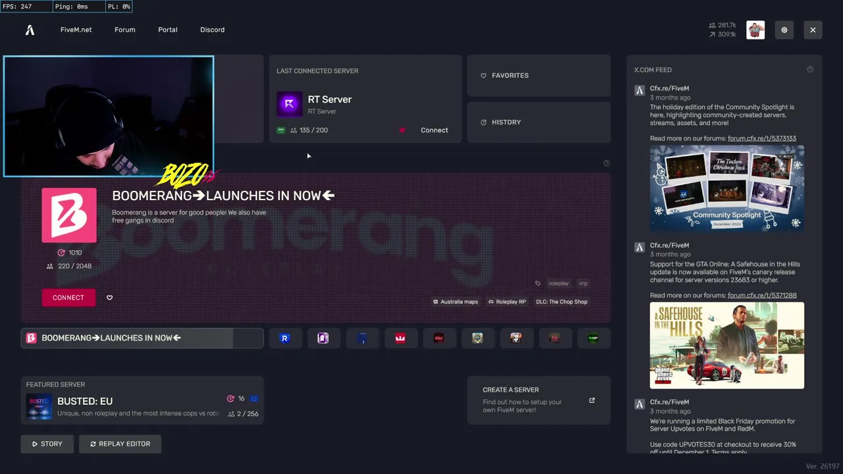The image size is (843, 474).
Task: Select the Boomerang tab in server carousel
Action: pos(142,338)
